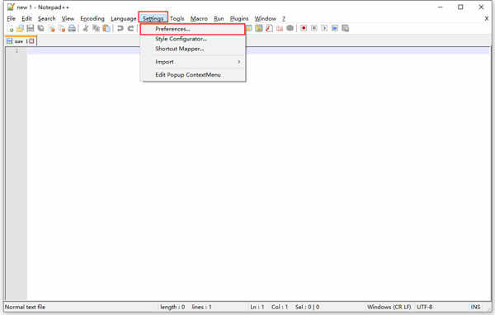Click line number 1 in the margin
This screenshot has width=495, height=315.
pyautogui.click(x=16, y=50)
